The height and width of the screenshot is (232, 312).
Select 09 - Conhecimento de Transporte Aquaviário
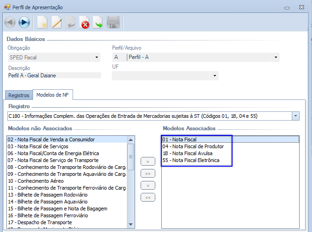pyautogui.click(x=67, y=174)
